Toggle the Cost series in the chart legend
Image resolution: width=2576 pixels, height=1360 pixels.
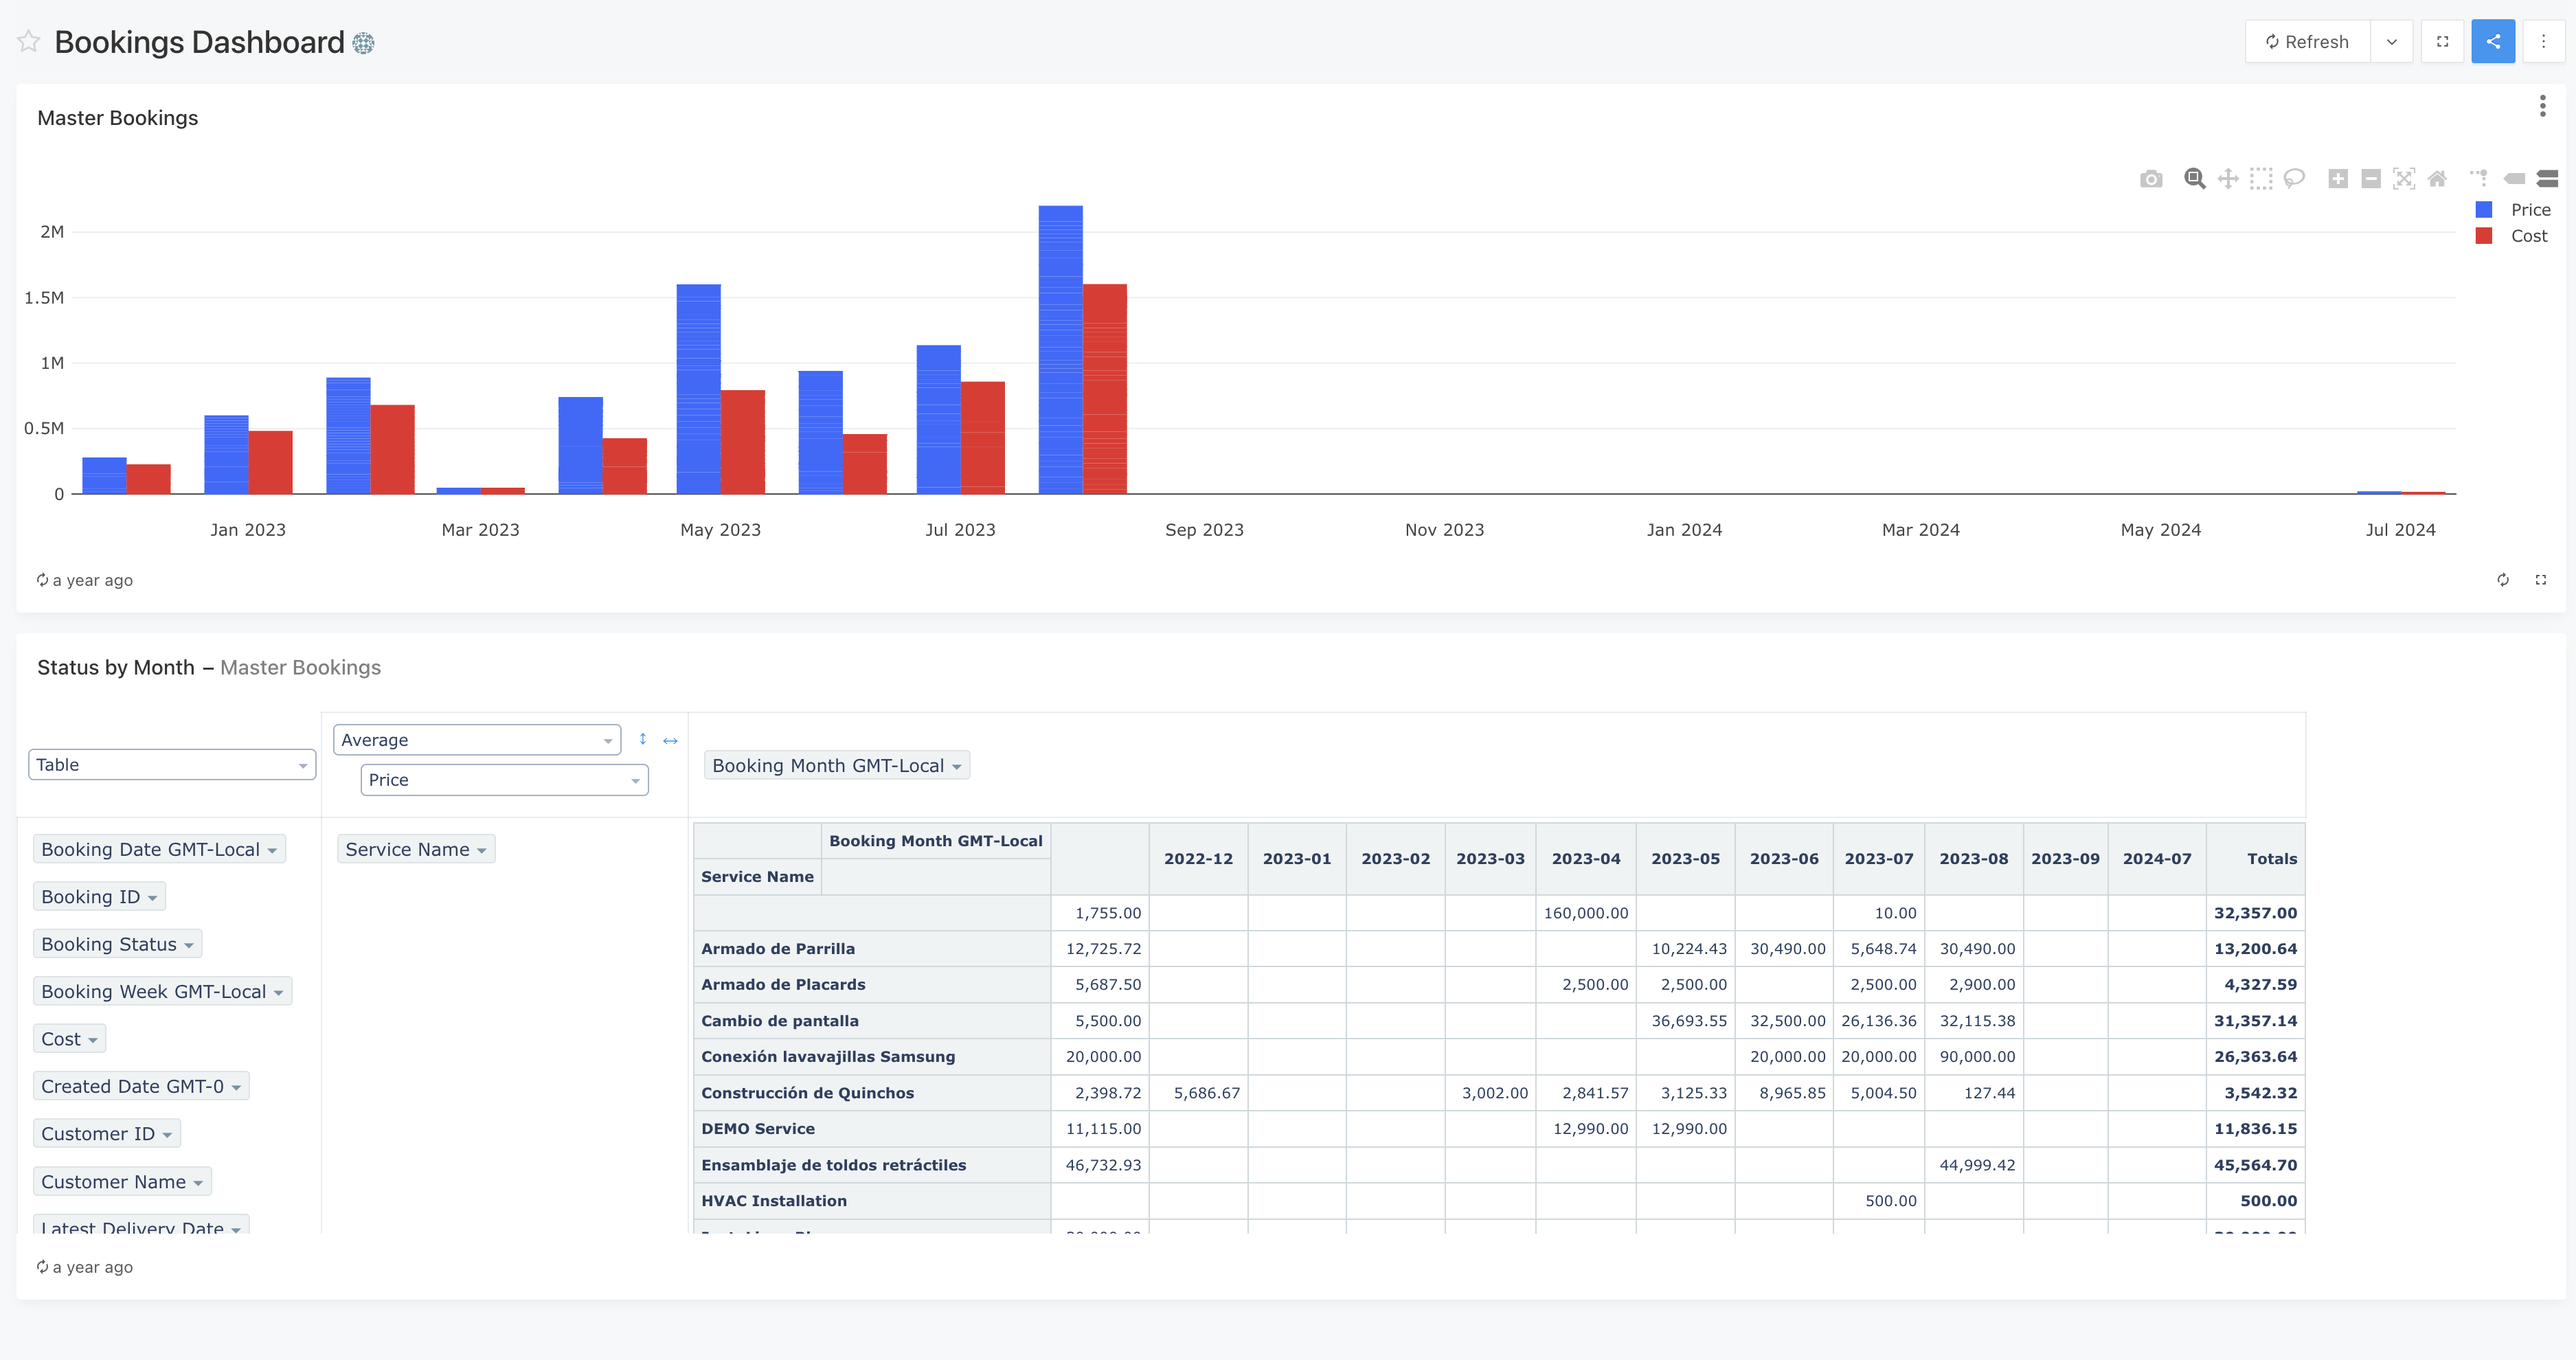(2512, 235)
